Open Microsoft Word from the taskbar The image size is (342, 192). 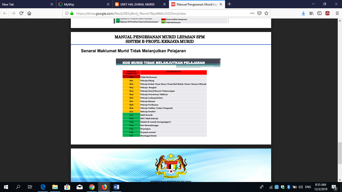[x=116, y=187]
